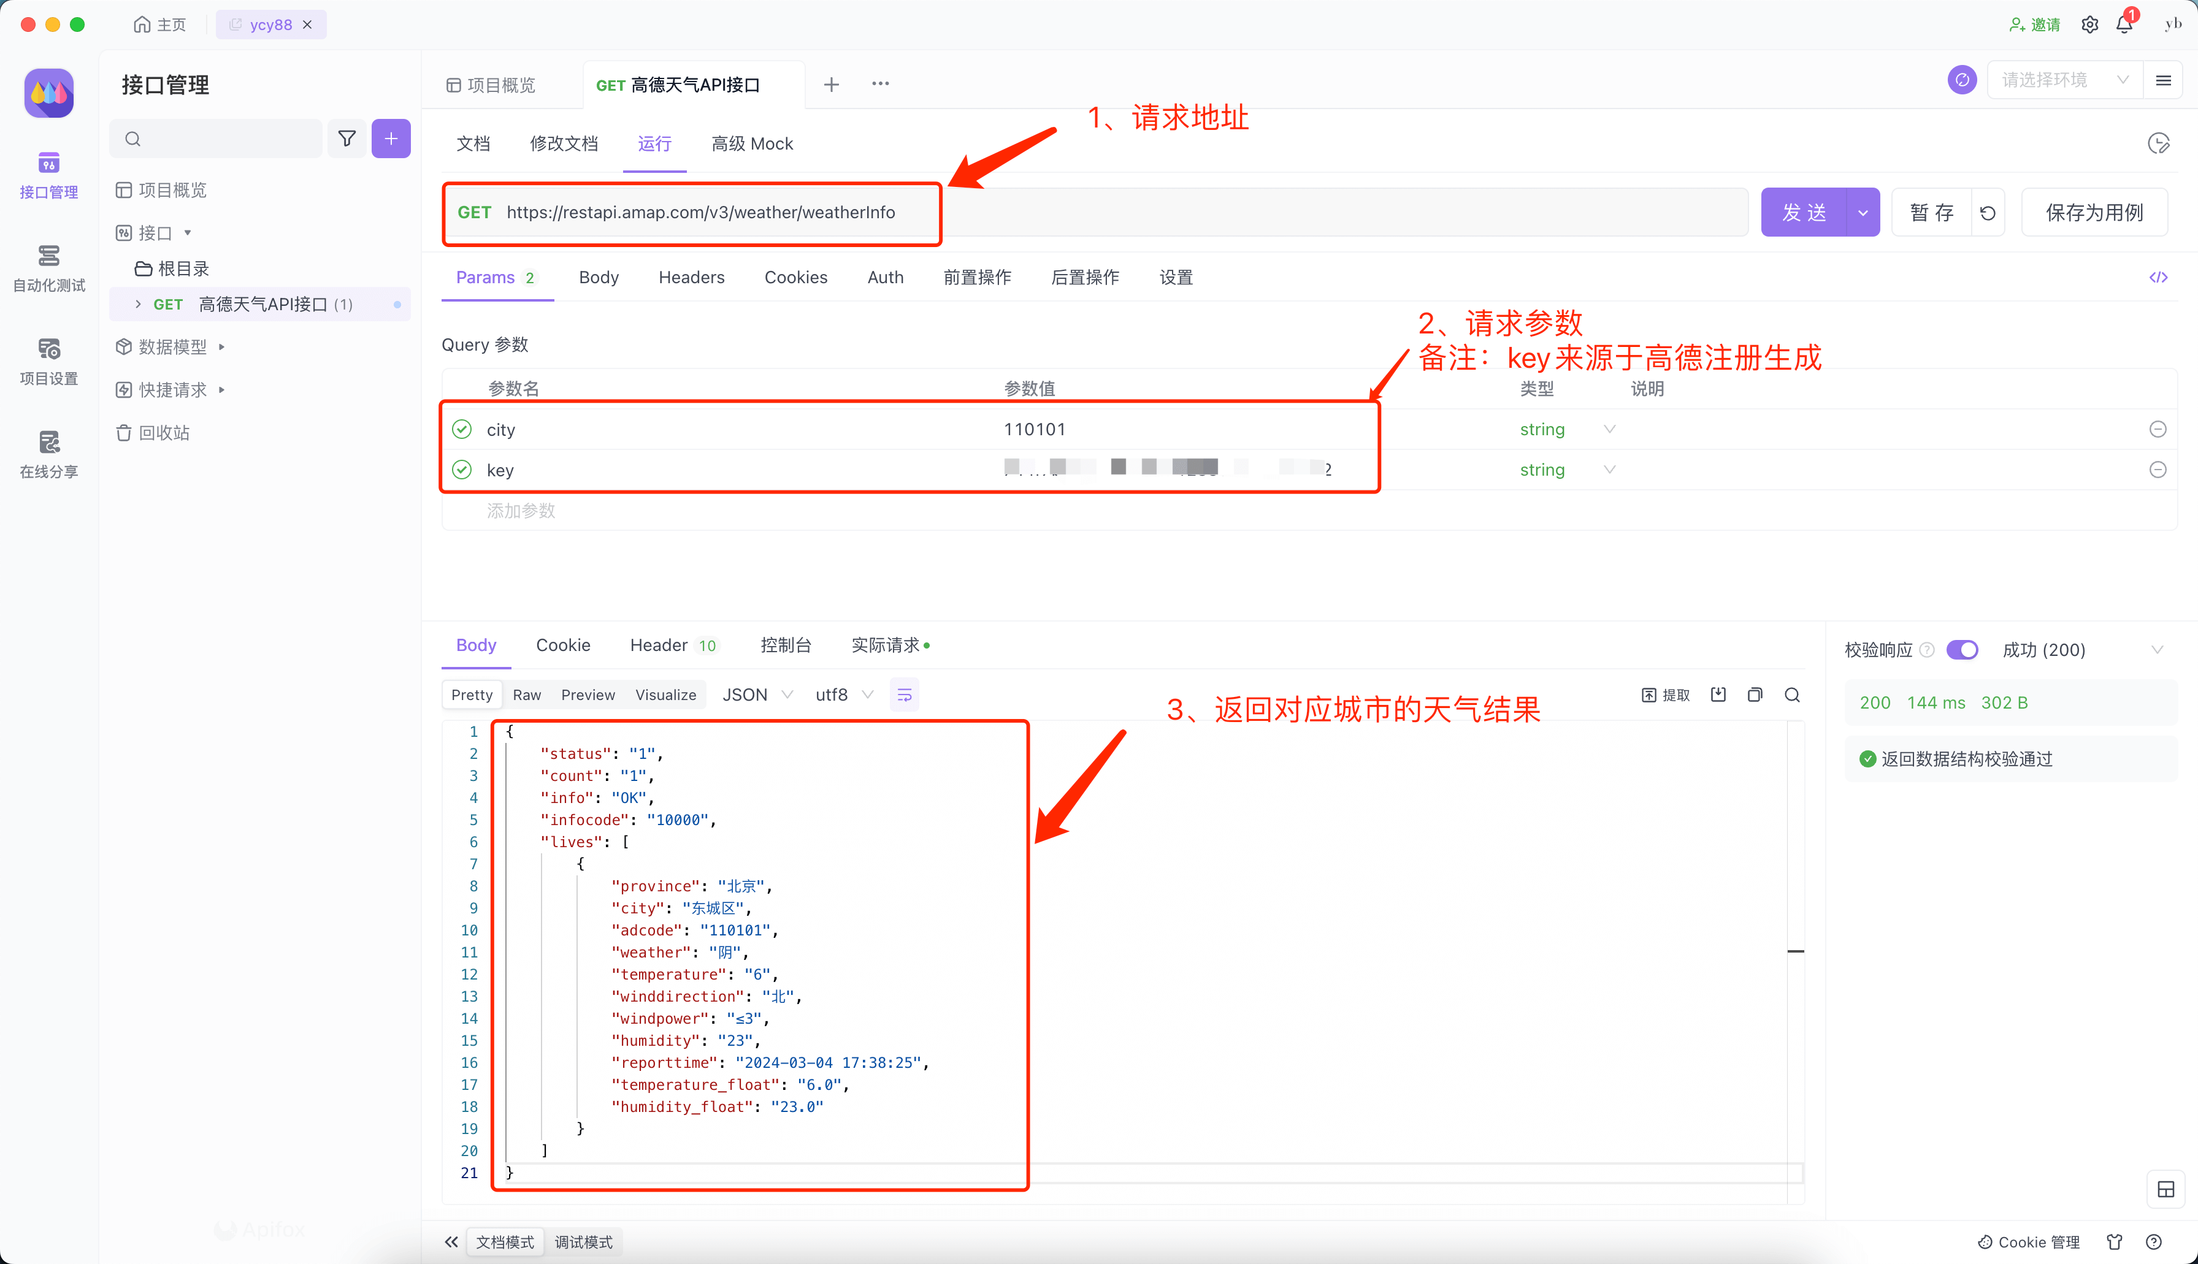This screenshot has height=1264, width=2198.
Task: Click the generate code icon at right
Action: pos(2158,278)
